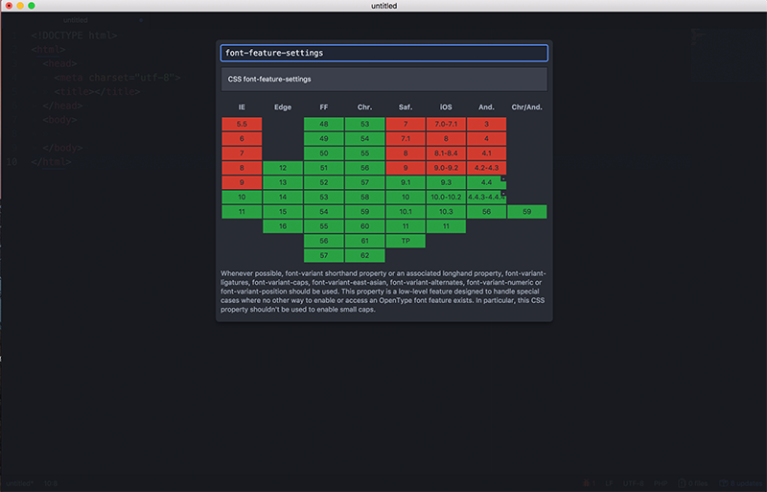
Task: Click the red error indicator in status bar
Action: coord(585,483)
